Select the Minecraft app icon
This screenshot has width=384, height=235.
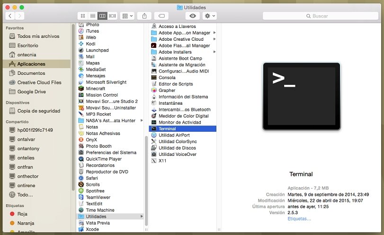point(81,89)
